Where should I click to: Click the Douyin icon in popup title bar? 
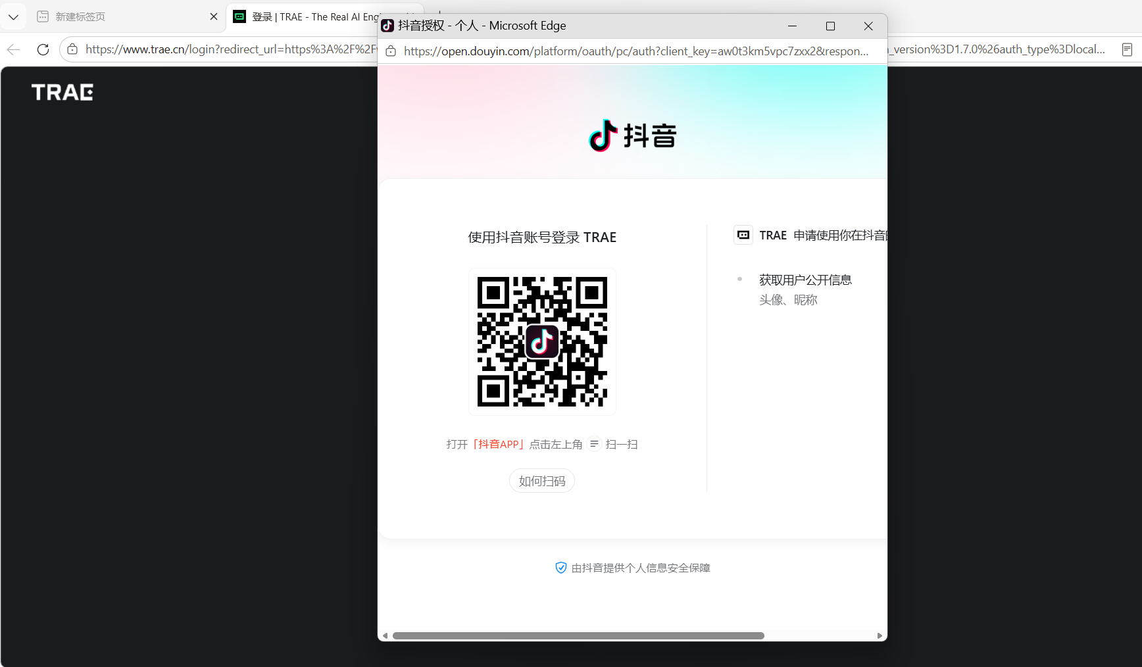click(x=387, y=26)
